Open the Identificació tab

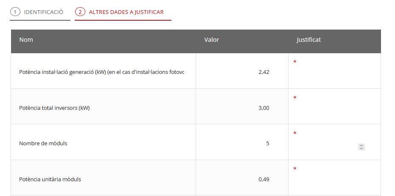point(40,12)
